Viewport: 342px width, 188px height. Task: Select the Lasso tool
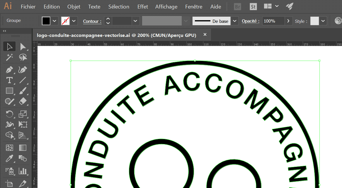[23, 57]
